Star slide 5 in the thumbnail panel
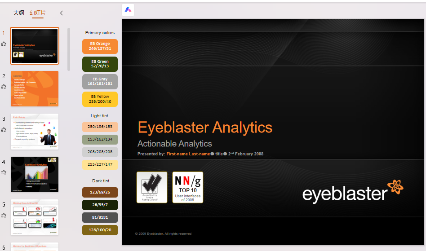The image size is (426, 251). click(x=4, y=216)
